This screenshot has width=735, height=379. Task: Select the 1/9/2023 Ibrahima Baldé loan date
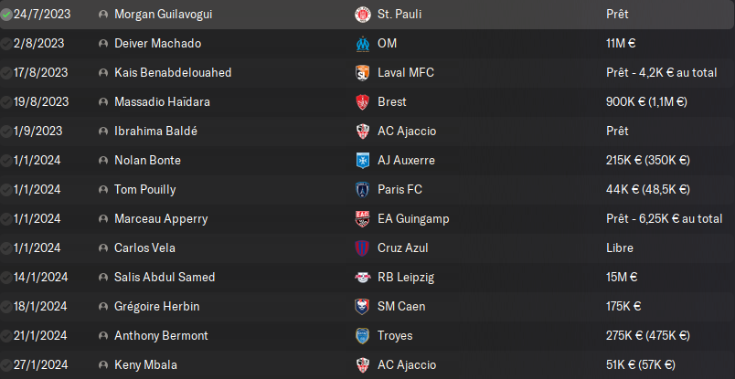point(37,132)
